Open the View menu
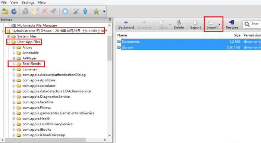This screenshot has height=143, width=261. pyautogui.click(x=14, y=3)
